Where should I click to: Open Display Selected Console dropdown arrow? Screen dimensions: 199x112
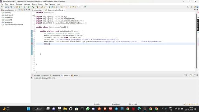[188, 75]
